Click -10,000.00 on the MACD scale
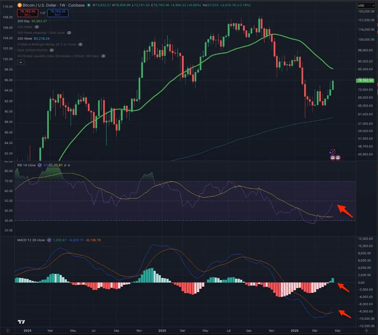 click(366, 319)
